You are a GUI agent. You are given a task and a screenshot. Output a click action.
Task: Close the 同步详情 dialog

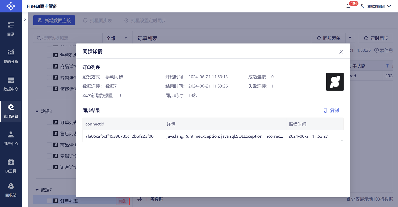point(341,52)
